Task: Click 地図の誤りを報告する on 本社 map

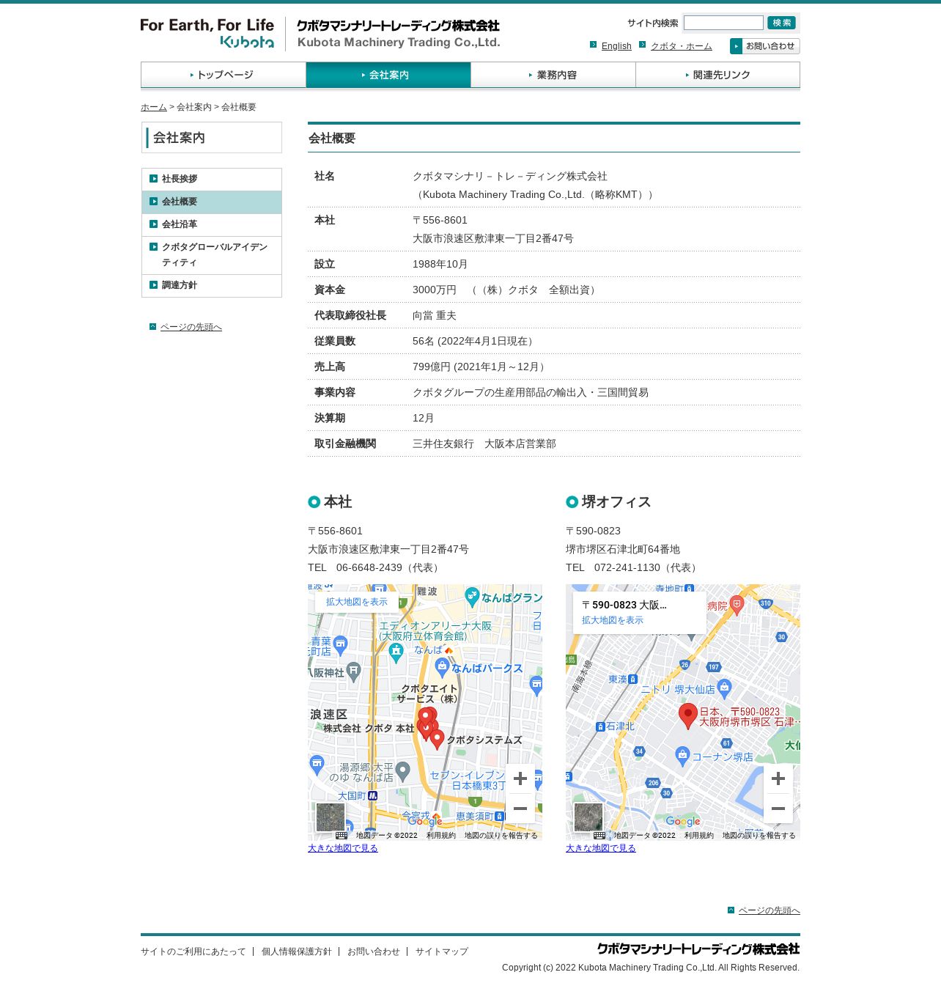Action: point(501,836)
